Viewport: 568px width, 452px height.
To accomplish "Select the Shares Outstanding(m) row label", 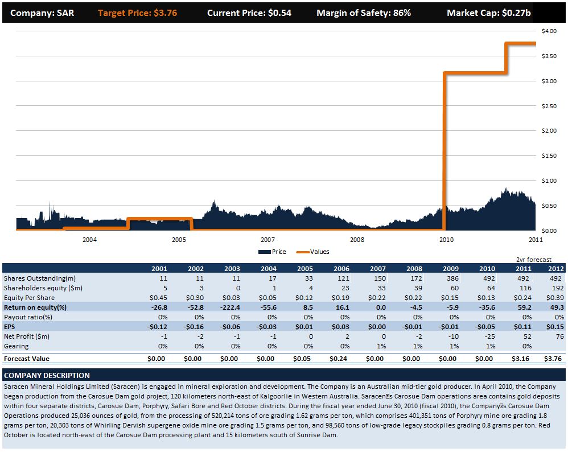I will point(40,278).
